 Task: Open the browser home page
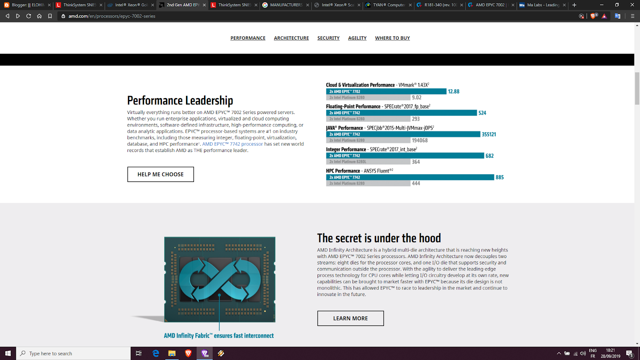39,16
